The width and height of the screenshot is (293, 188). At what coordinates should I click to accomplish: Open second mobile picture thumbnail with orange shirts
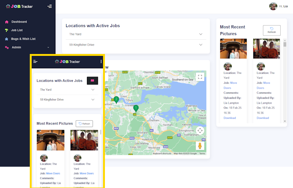tap(84, 140)
